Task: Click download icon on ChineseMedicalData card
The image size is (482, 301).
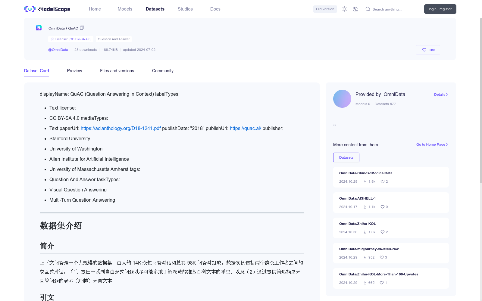Action: 365,182
